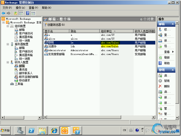The width and height of the screenshot is (181, 136).
Task: Open the 查看(V) menu
Action: tap(33, 8)
